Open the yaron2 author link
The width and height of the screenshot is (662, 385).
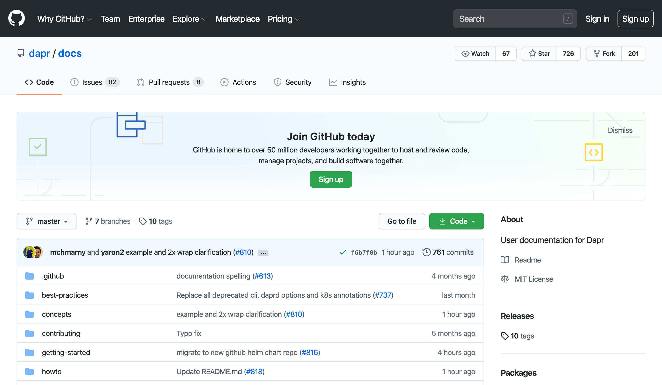pos(112,252)
